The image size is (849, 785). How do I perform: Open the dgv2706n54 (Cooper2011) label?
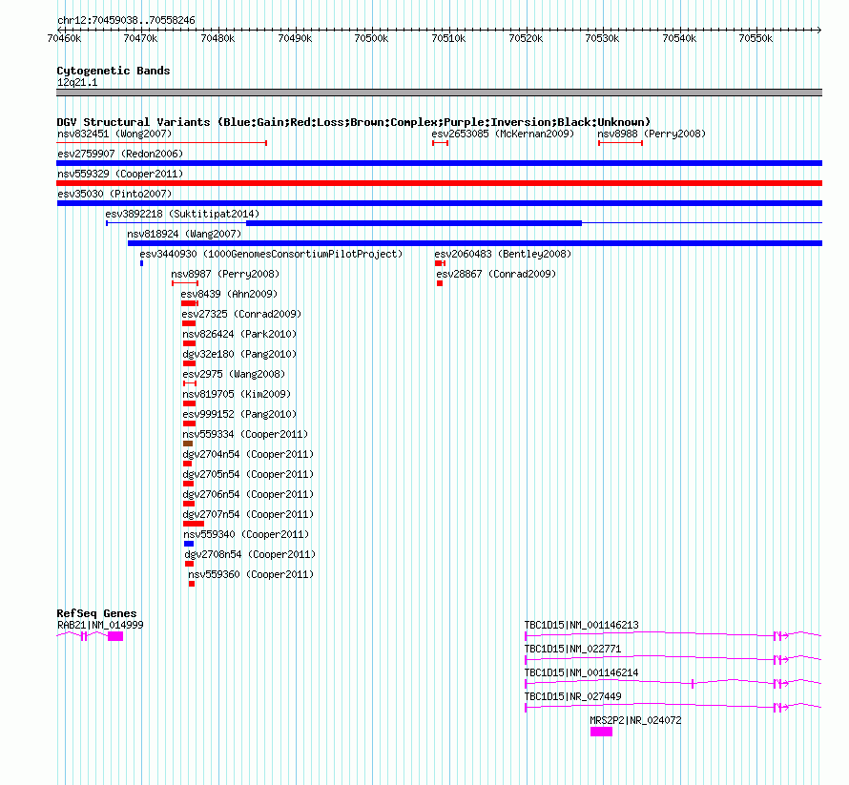pyautogui.click(x=248, y=494)
